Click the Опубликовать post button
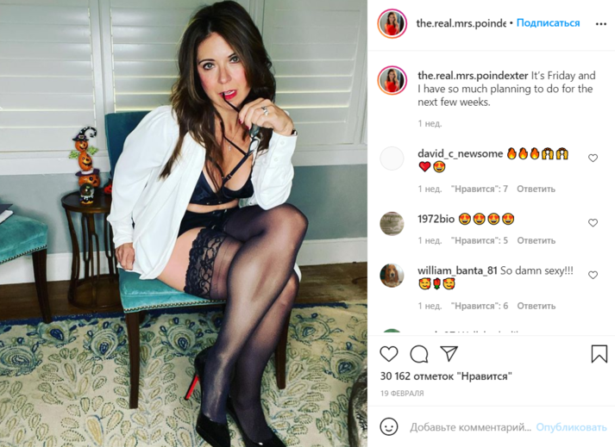 (x=571, y=427)
